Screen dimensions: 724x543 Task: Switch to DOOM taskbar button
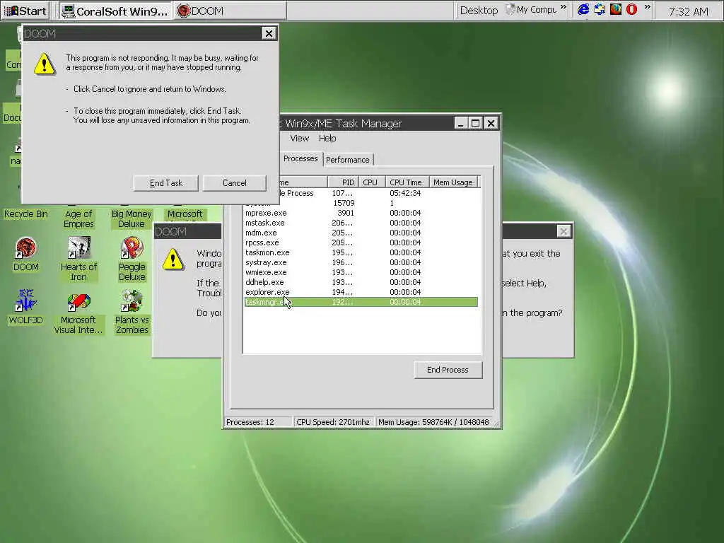(230, 11)
